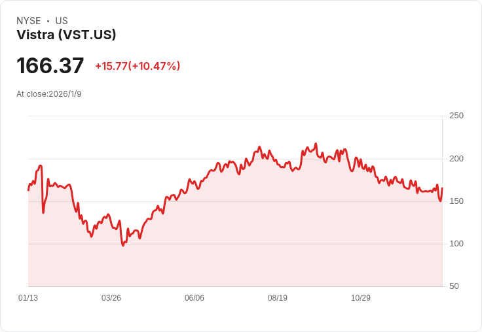Select the 06/06 date axis label
This screenshot has width=482, height=332.
(x=195, y=298)
